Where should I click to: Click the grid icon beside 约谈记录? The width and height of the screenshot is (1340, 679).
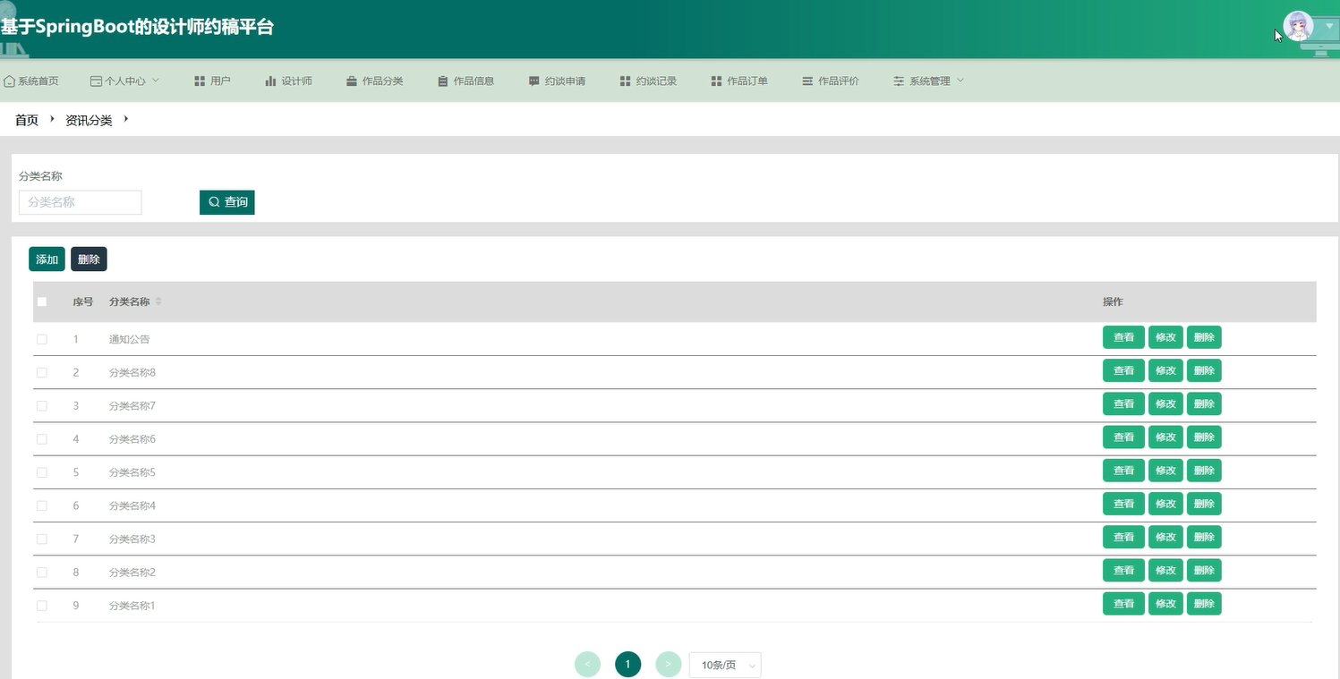(626, 81)
